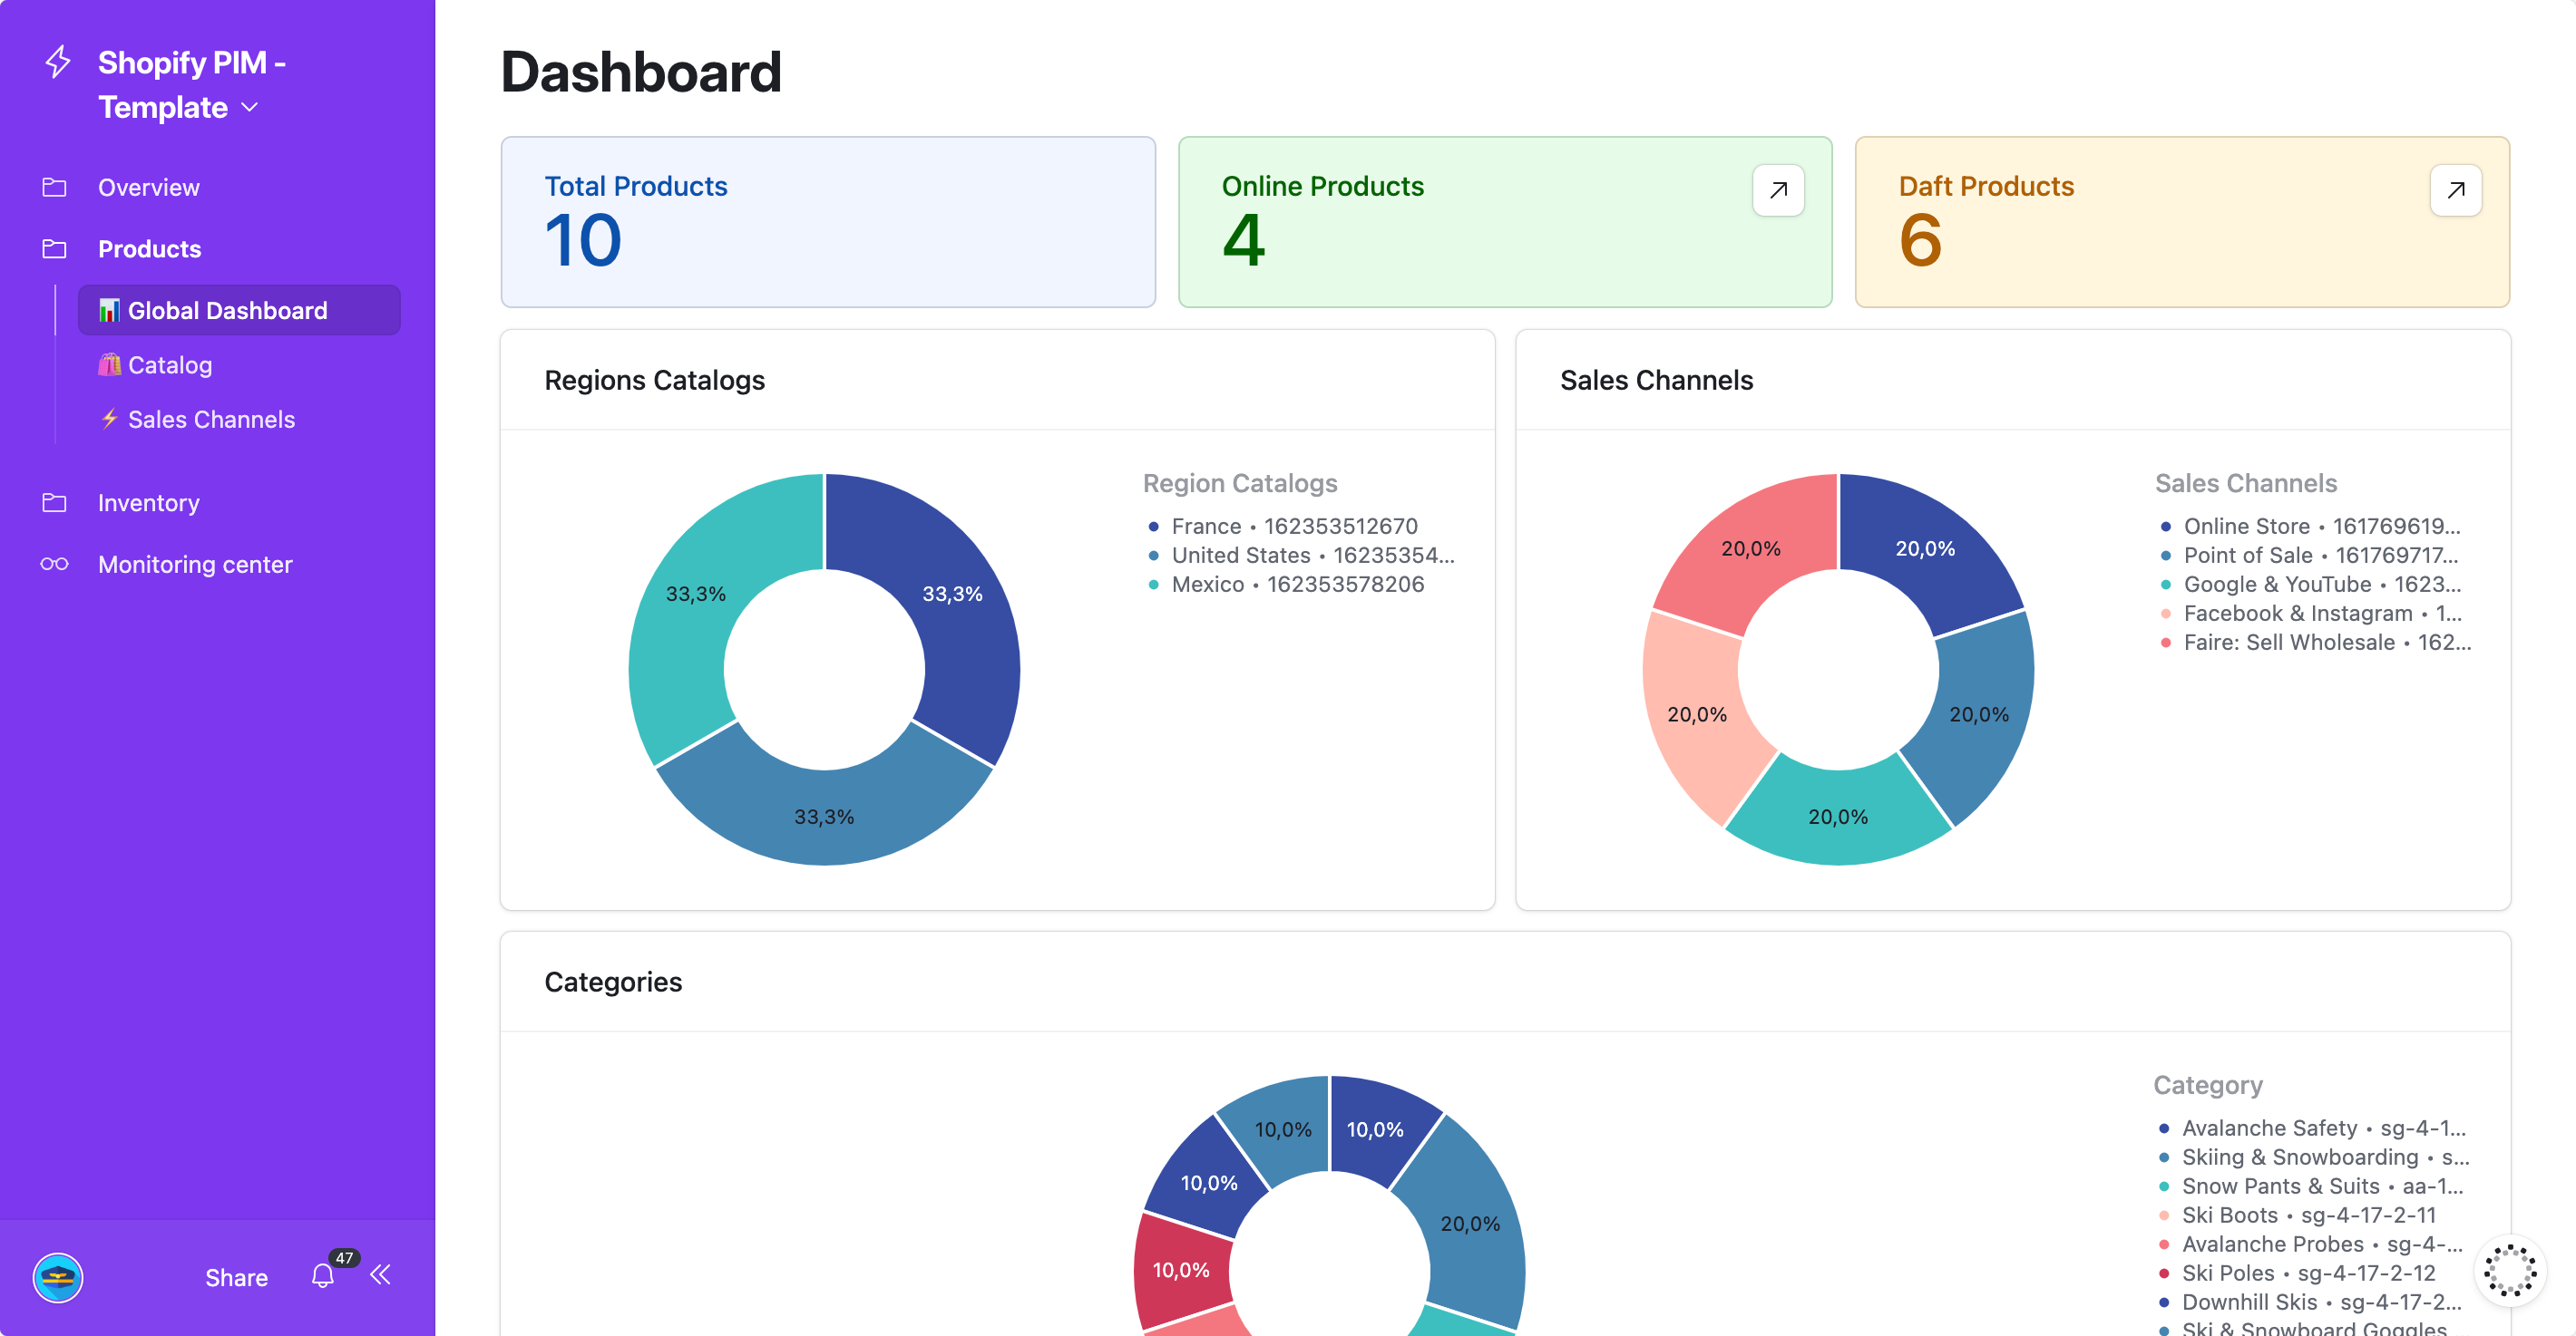
Task: Click the teal color dot beside Mexico
Action: [1154, 585]
